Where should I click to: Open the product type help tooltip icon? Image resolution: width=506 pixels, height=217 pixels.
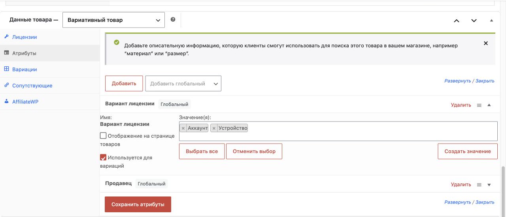tap(173, 19)
